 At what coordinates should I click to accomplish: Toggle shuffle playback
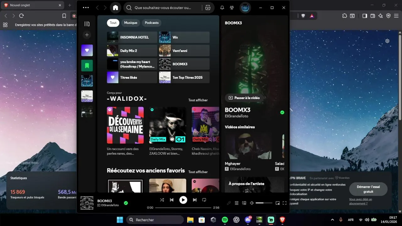click(162, 200)
